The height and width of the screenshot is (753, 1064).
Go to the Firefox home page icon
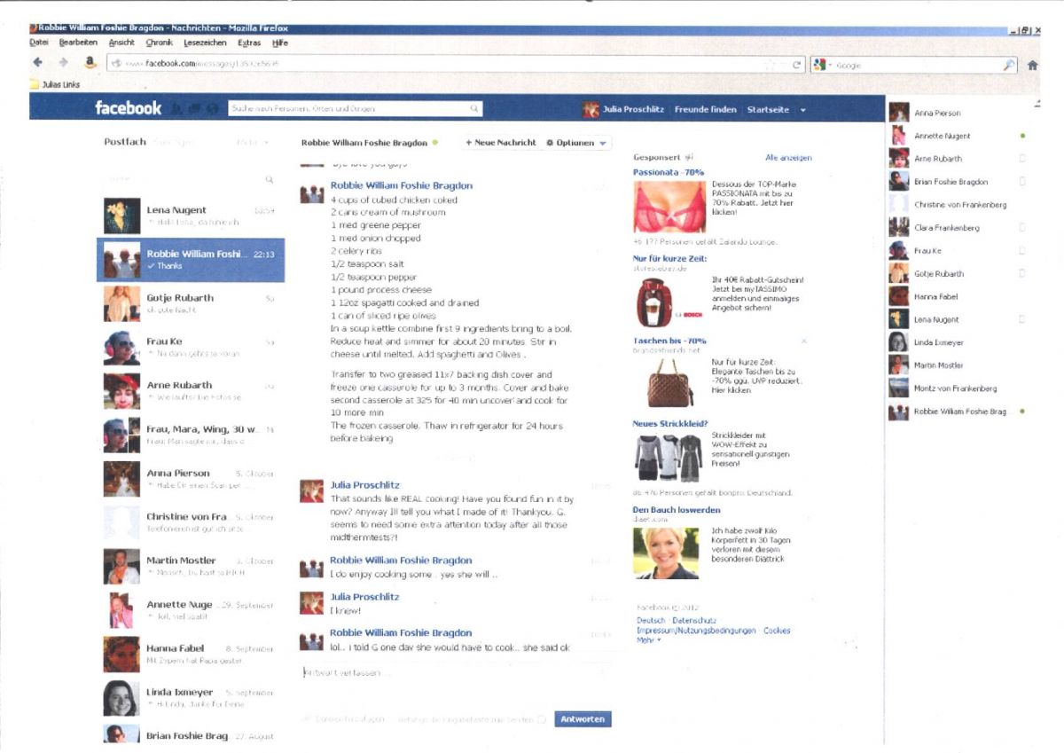coord(1032,65)
